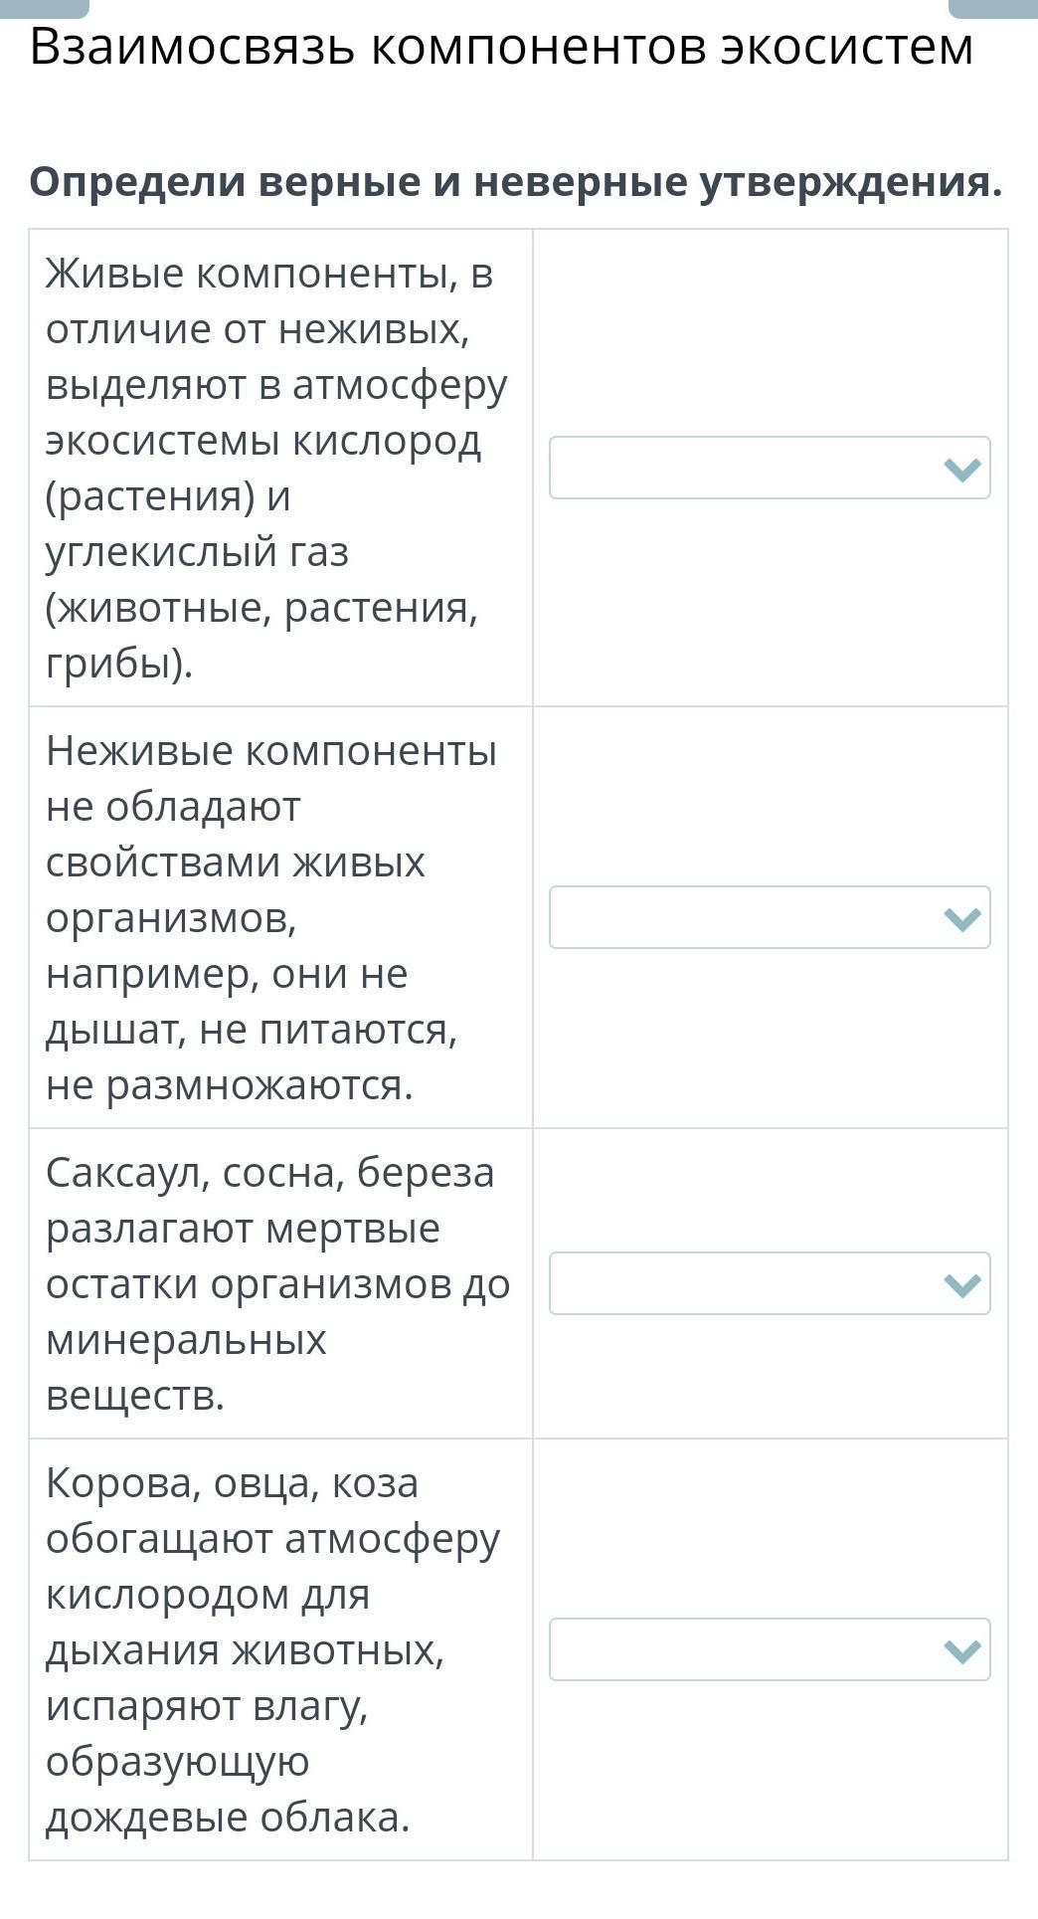Click the chevron arrow in the 'Саксаул, сосна, береза' row
Screen dimensions: 1038x1919
(x=962, y=1284)
